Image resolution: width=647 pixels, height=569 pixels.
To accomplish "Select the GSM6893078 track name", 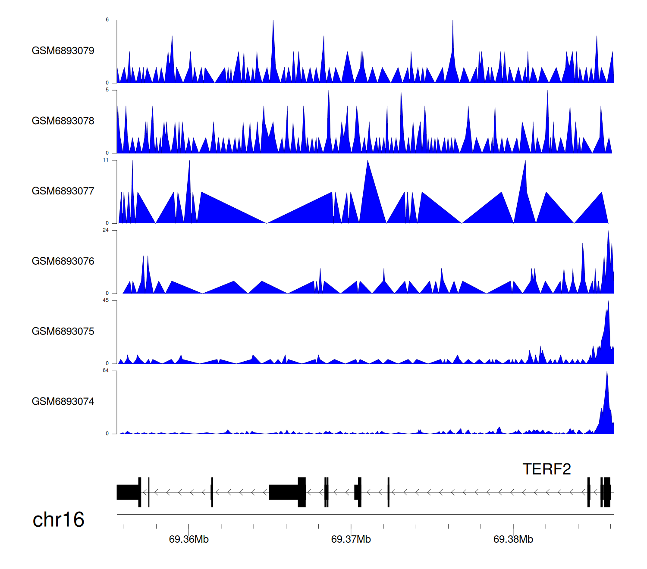I will tap(63, 121).
